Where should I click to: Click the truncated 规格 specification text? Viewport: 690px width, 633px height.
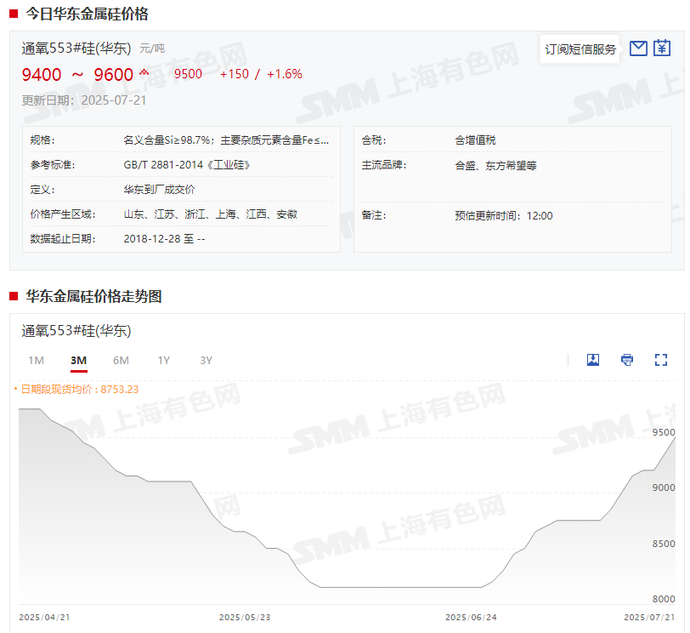coord(226,140)
